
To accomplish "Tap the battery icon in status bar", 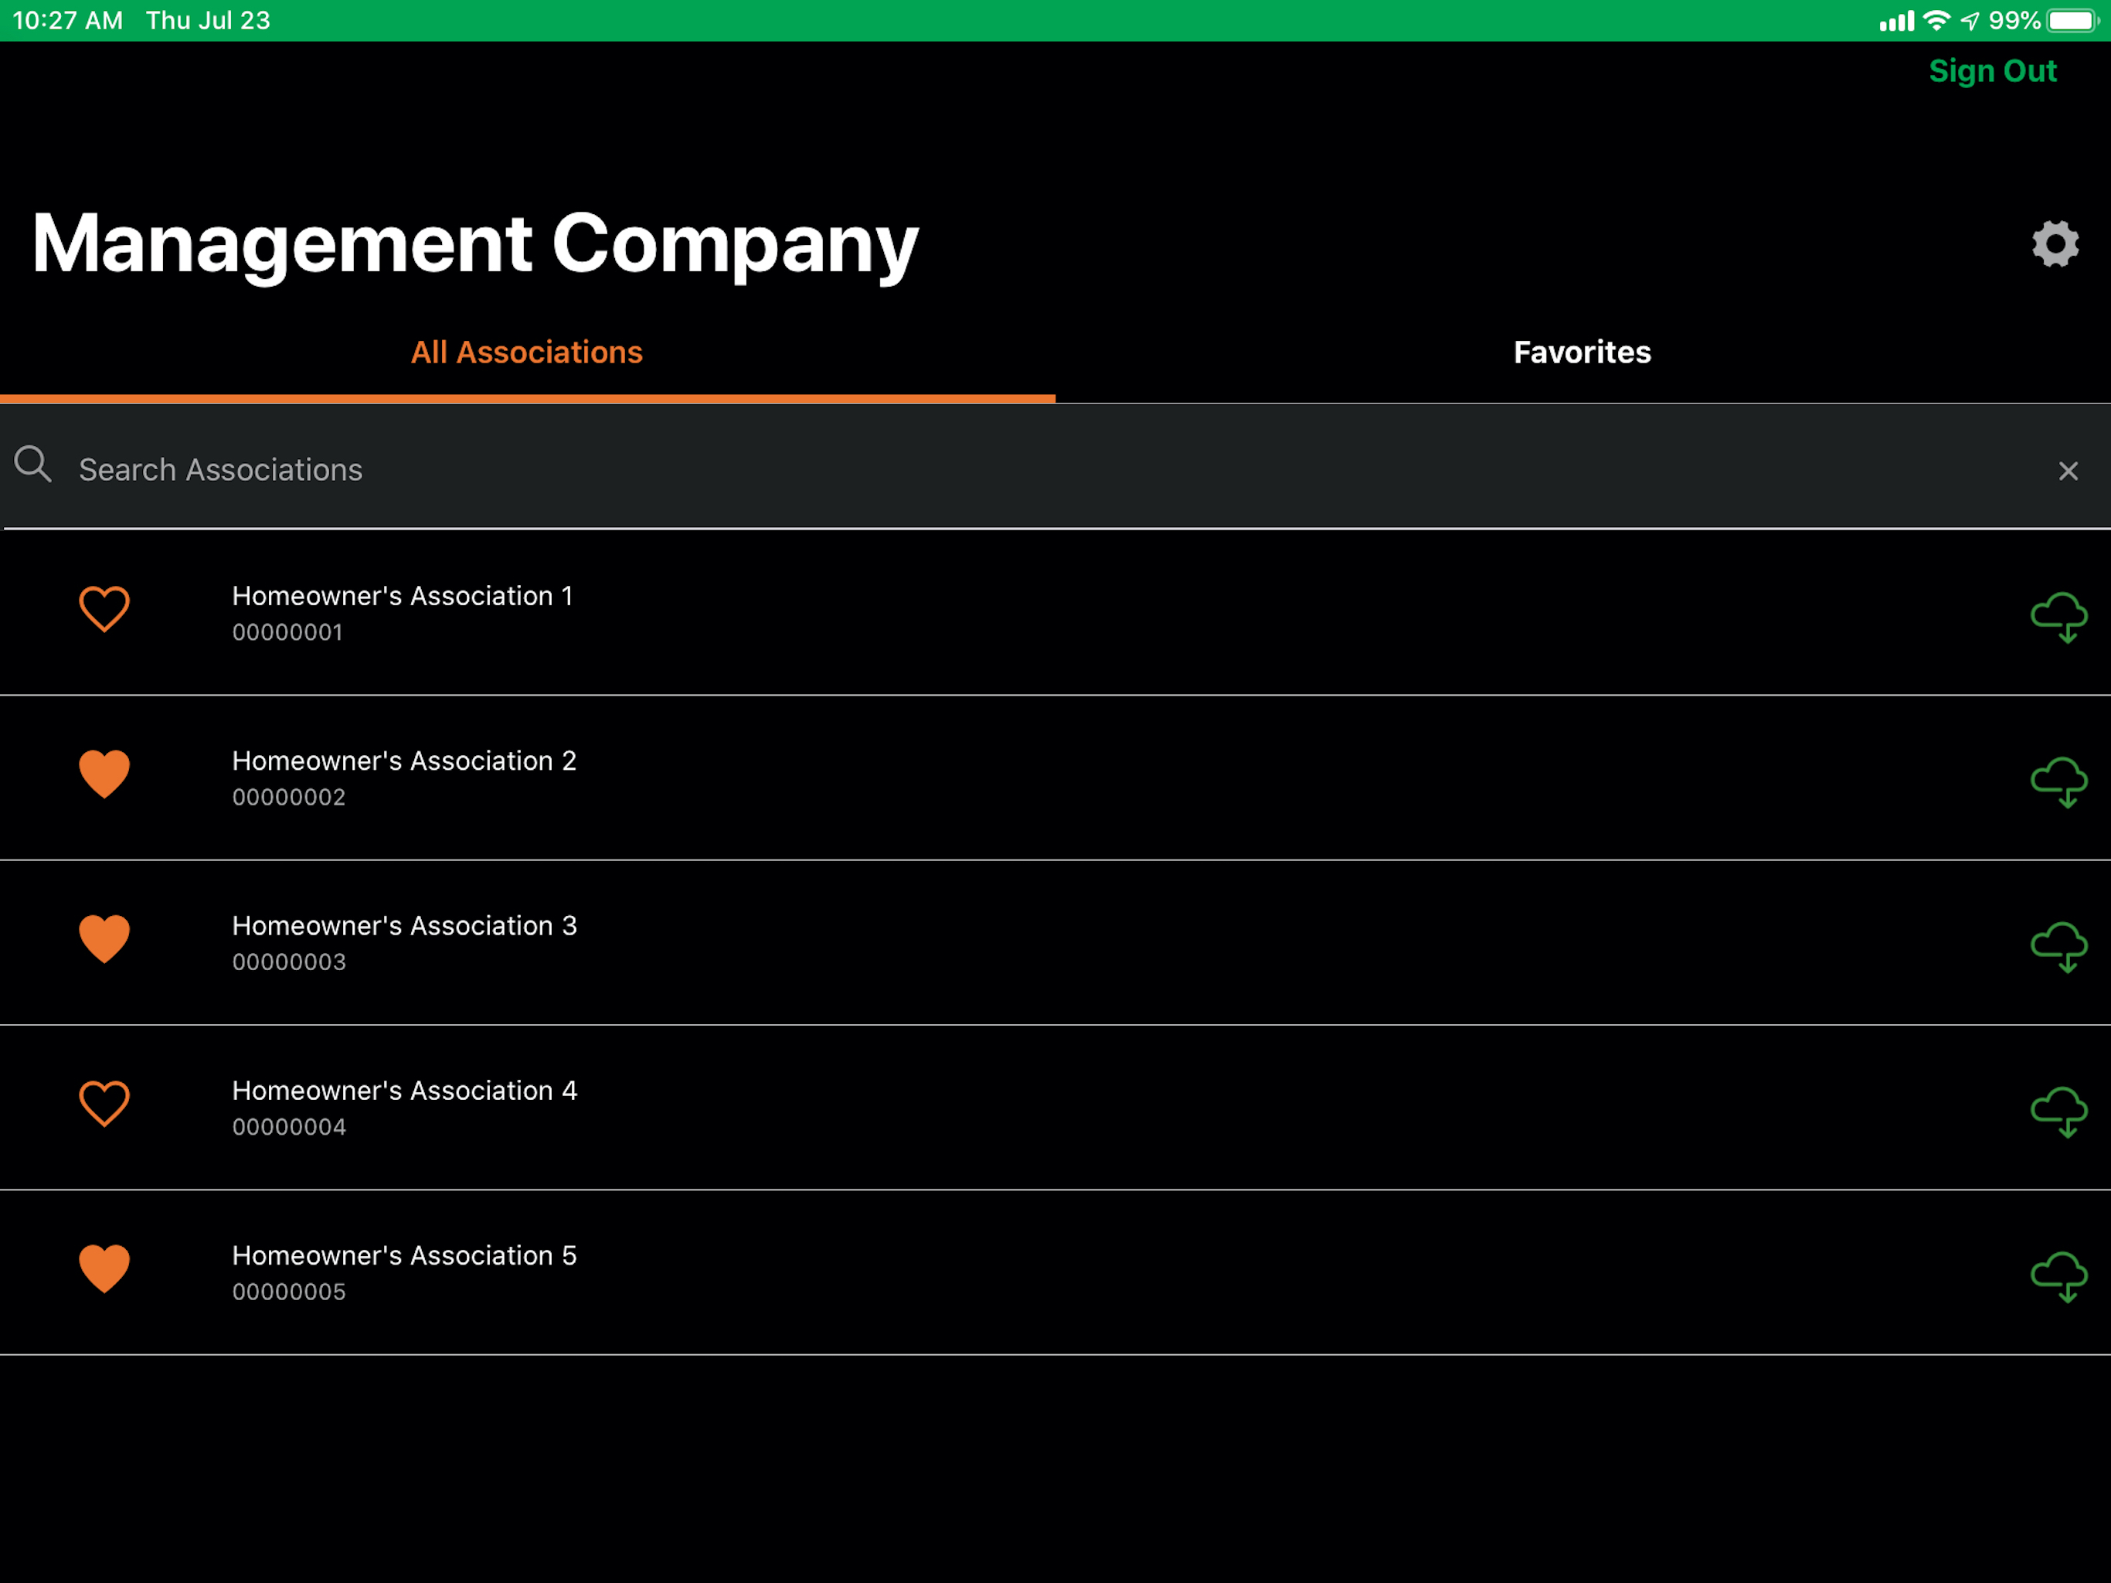I will [2072, 20].
